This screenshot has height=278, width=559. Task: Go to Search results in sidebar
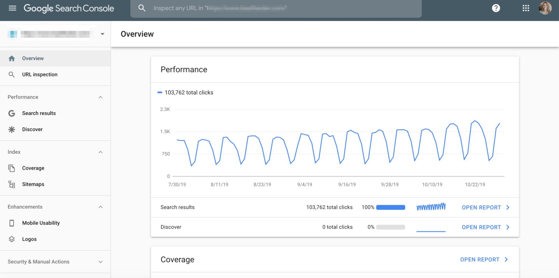click(39, 113)
